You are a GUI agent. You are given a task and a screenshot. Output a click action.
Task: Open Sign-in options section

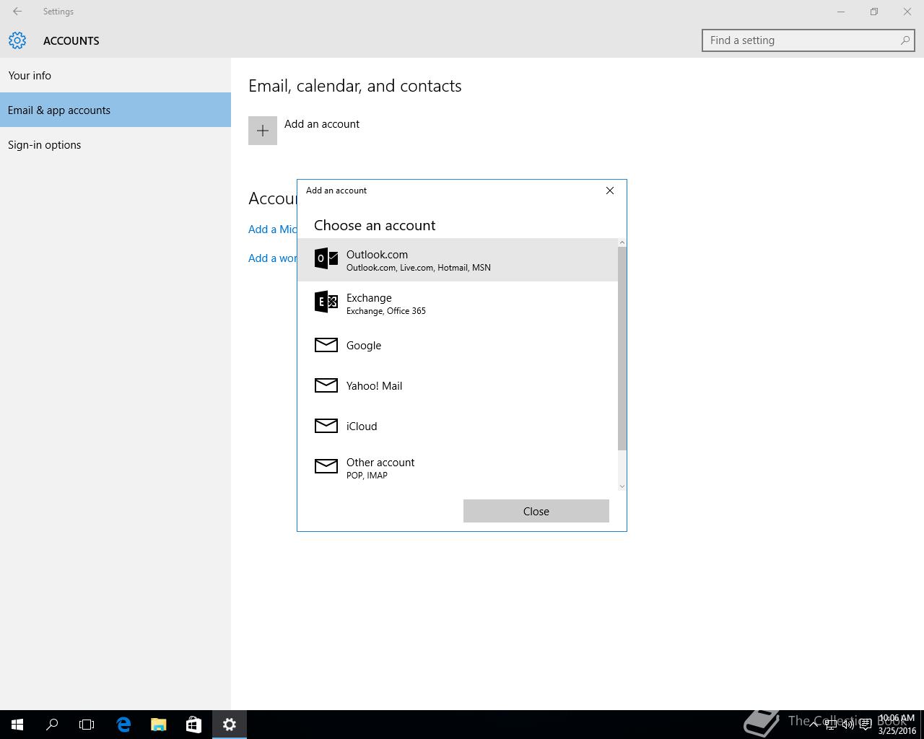[x=115, y=144]
